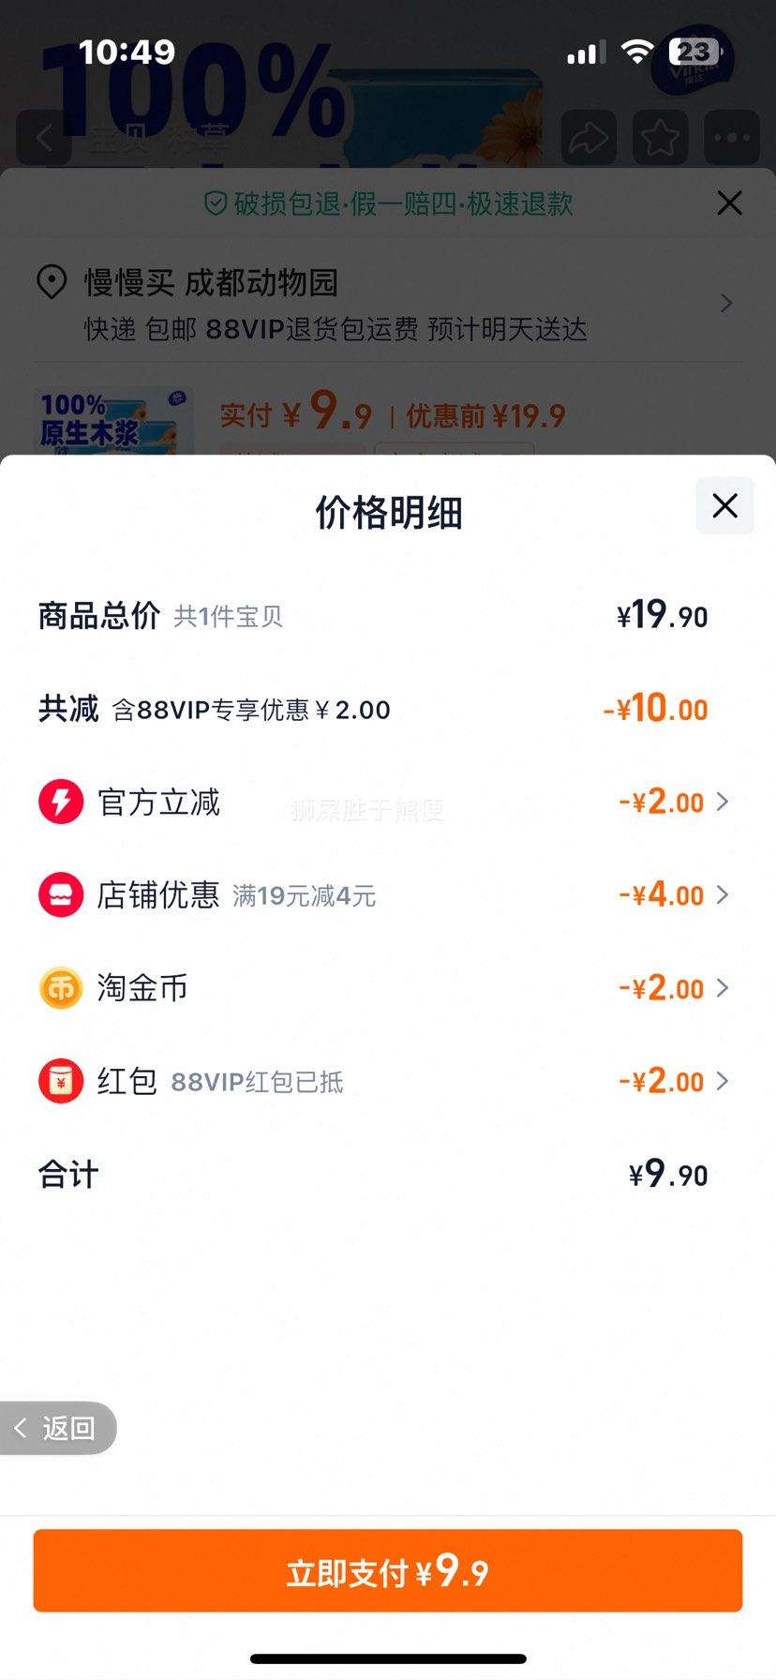Tap the 红包 red envelope icon
Image resolution: width=776 pixels, height=1680 pixels.
click(61, 1081)
